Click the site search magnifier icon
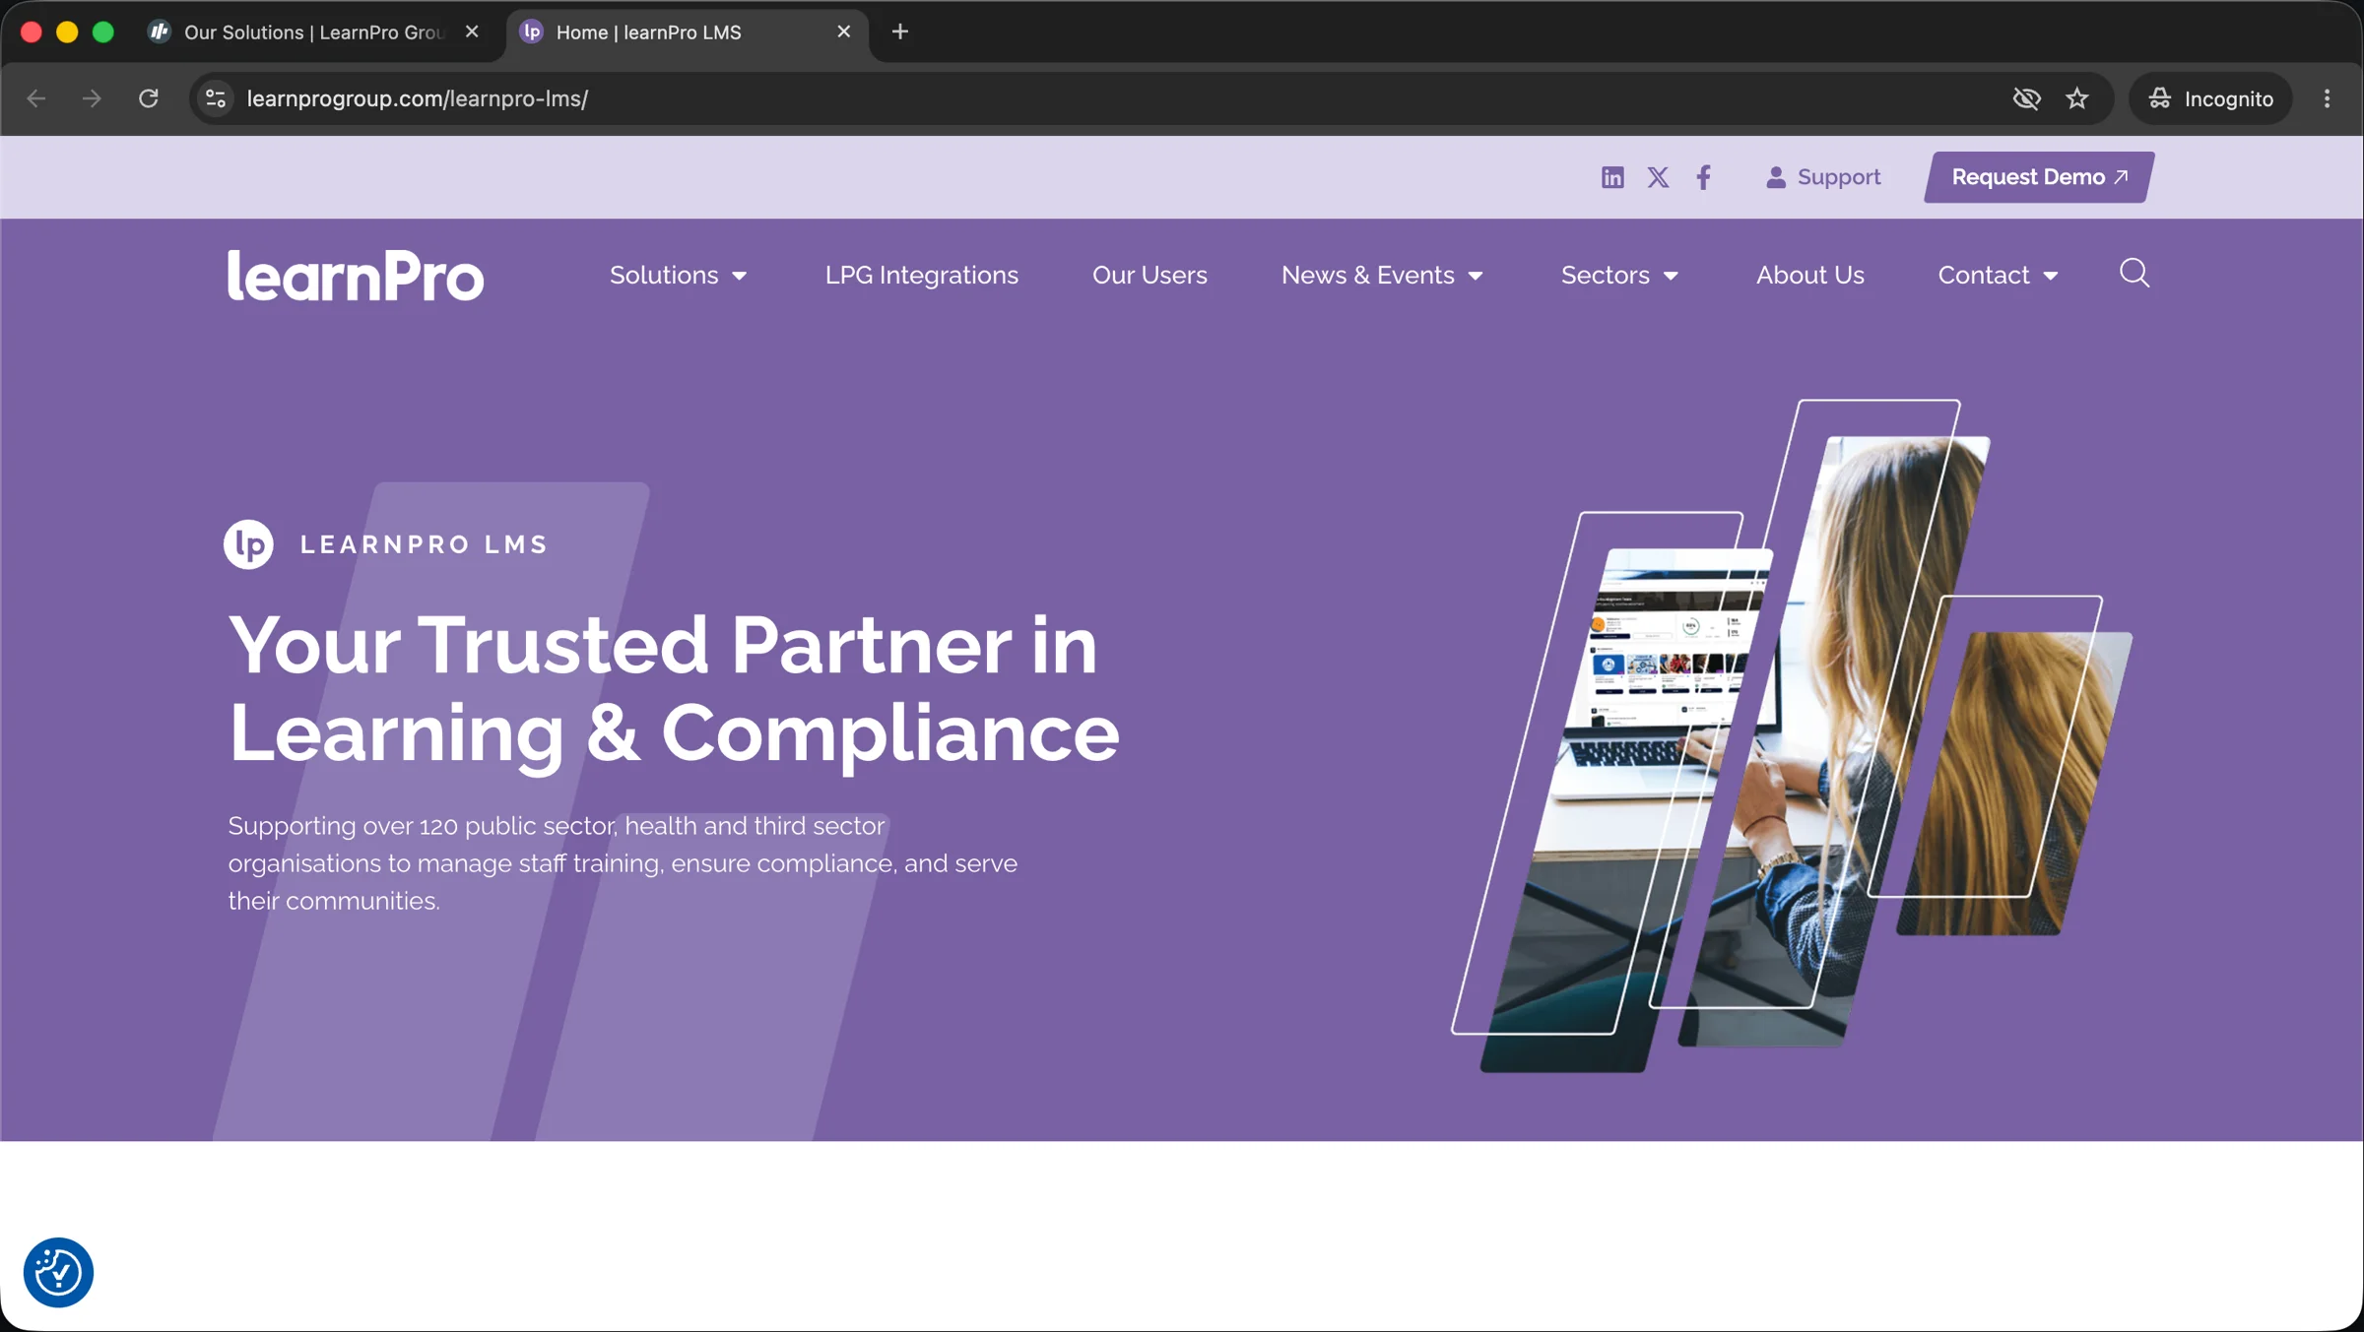 2134,273
